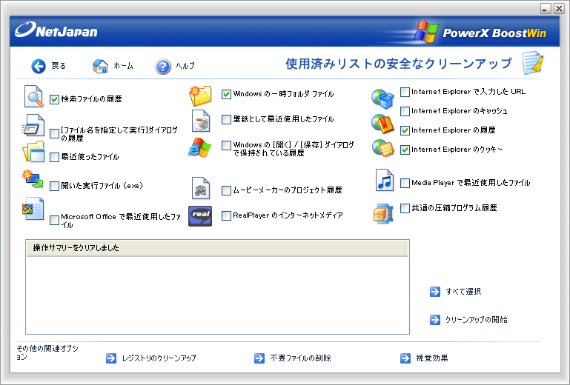Viewport: 570px width, 385px height.
Task: Click the arrow icon beside レジストリのクリーンアップ
Action: pyautogui.click(x=111, y=358)
